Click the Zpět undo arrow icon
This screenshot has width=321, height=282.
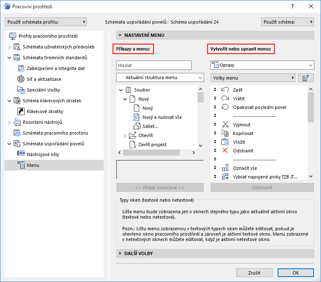click(225, 90)
